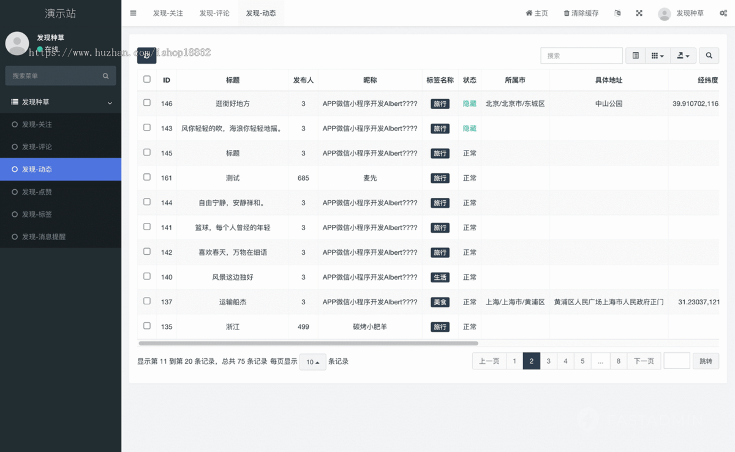Open the page size dropdown showing 10

(312, 362)
